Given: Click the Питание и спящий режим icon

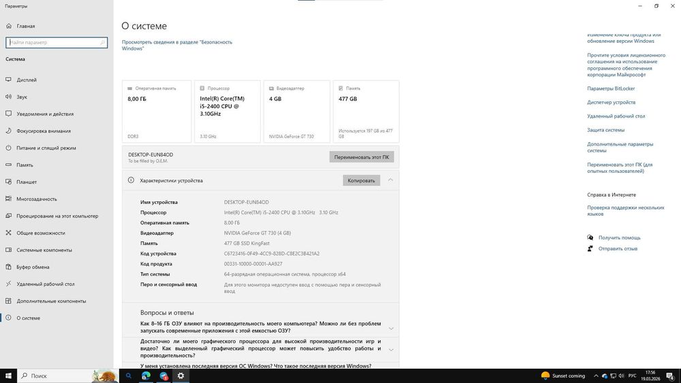Looking at the screenshot, I should (8, 148).
